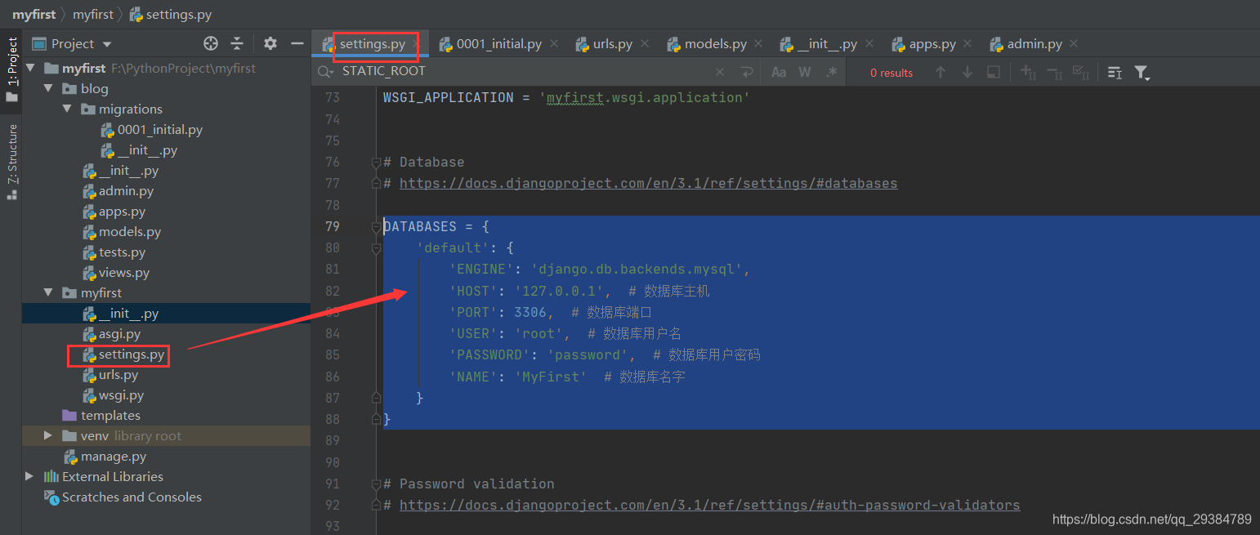The height and width of the screenshot is (535, 1260).
Task: Open the Project panel settings gear
Action: [x=270, y=43]
